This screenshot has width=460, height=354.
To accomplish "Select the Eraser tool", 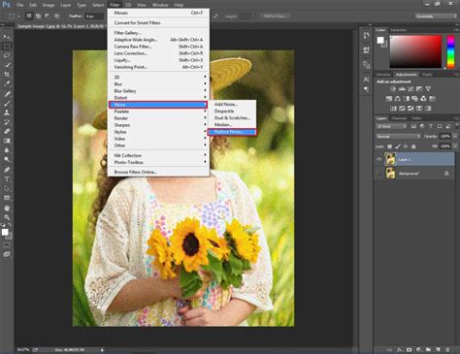I will coord(7,132).
